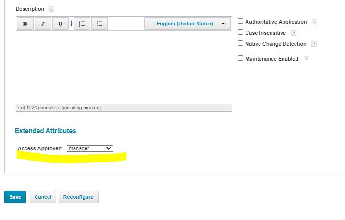Show help for Maintenance Enabled
Image resolution: width=345 pixels, height=220 pixels.
point(306,59)
